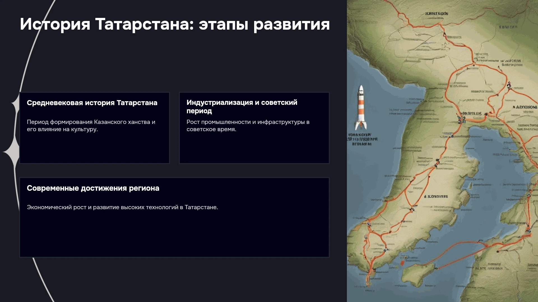The height and width of the screenshot is (302, 538).
Task: Select the Казанского ханства description text
Action: (x=91, y=126)
